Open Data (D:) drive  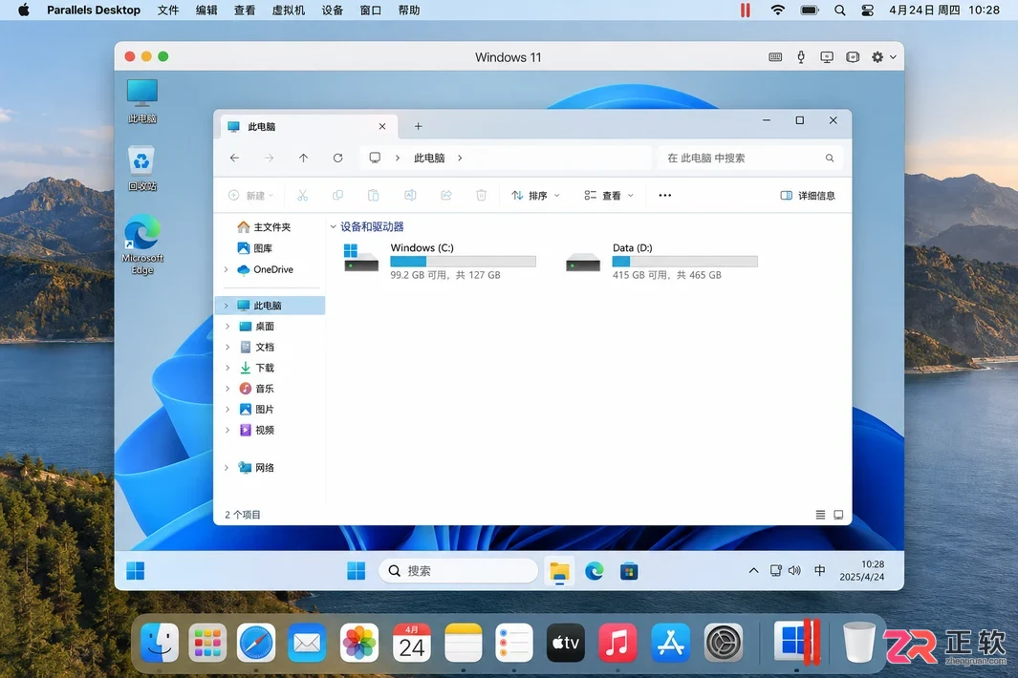coord(661,261)
